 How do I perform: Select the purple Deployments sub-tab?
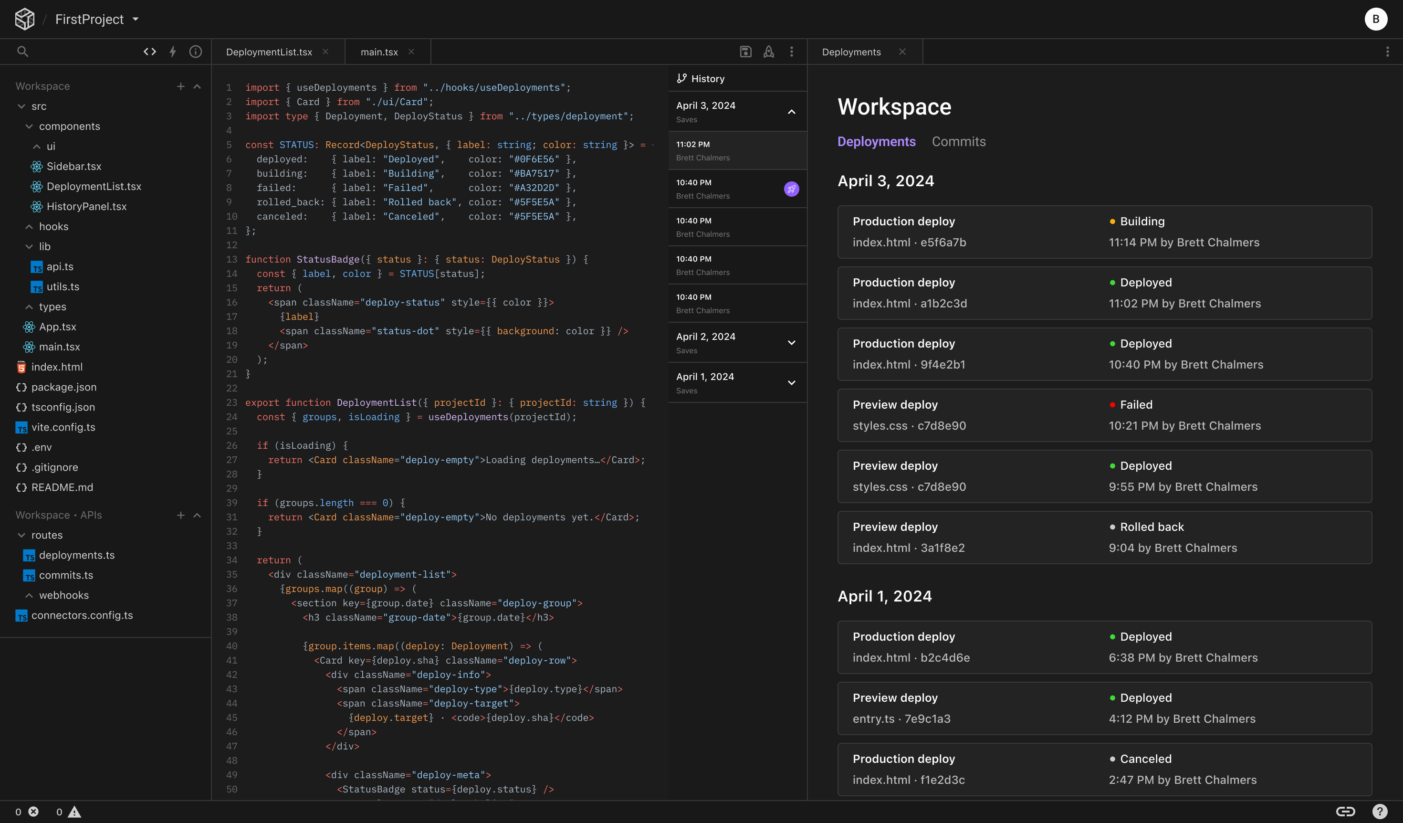[876, 141]
